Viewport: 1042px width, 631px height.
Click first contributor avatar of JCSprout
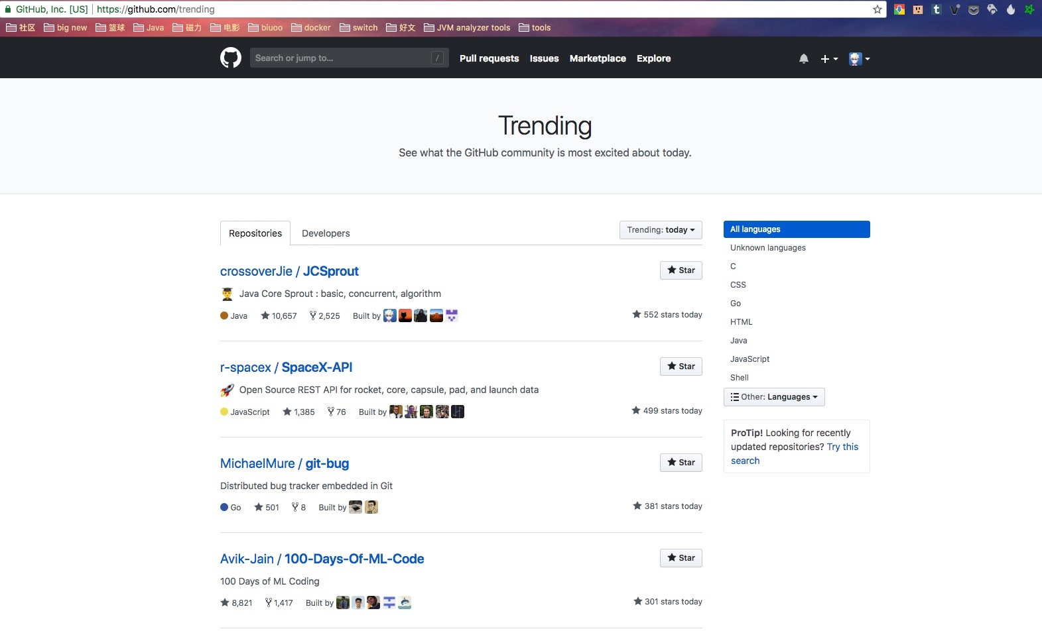(x=390, y=315)
